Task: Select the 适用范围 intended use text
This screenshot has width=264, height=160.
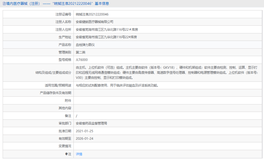Action: tap(117, 85)
